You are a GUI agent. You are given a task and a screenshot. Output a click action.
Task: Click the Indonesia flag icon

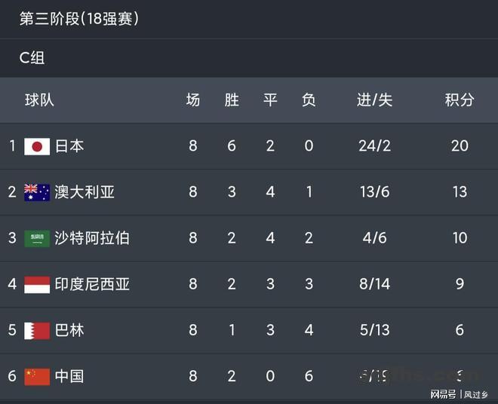coord(37,284)
